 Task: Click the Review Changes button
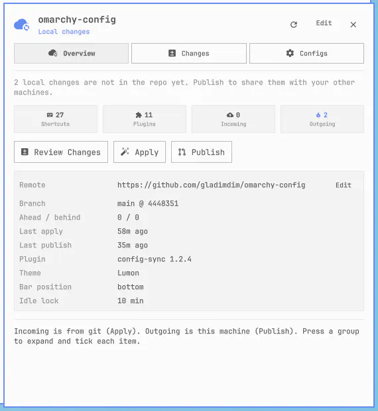pos(61,152)
